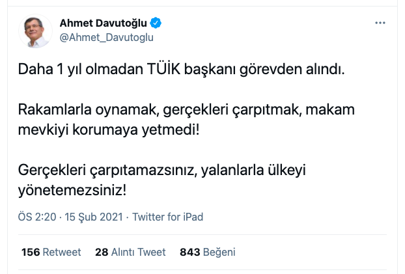This screenshot has height=274, width=405.
Task: Open the Twitter for iPad source link
Action: [168, 217]
